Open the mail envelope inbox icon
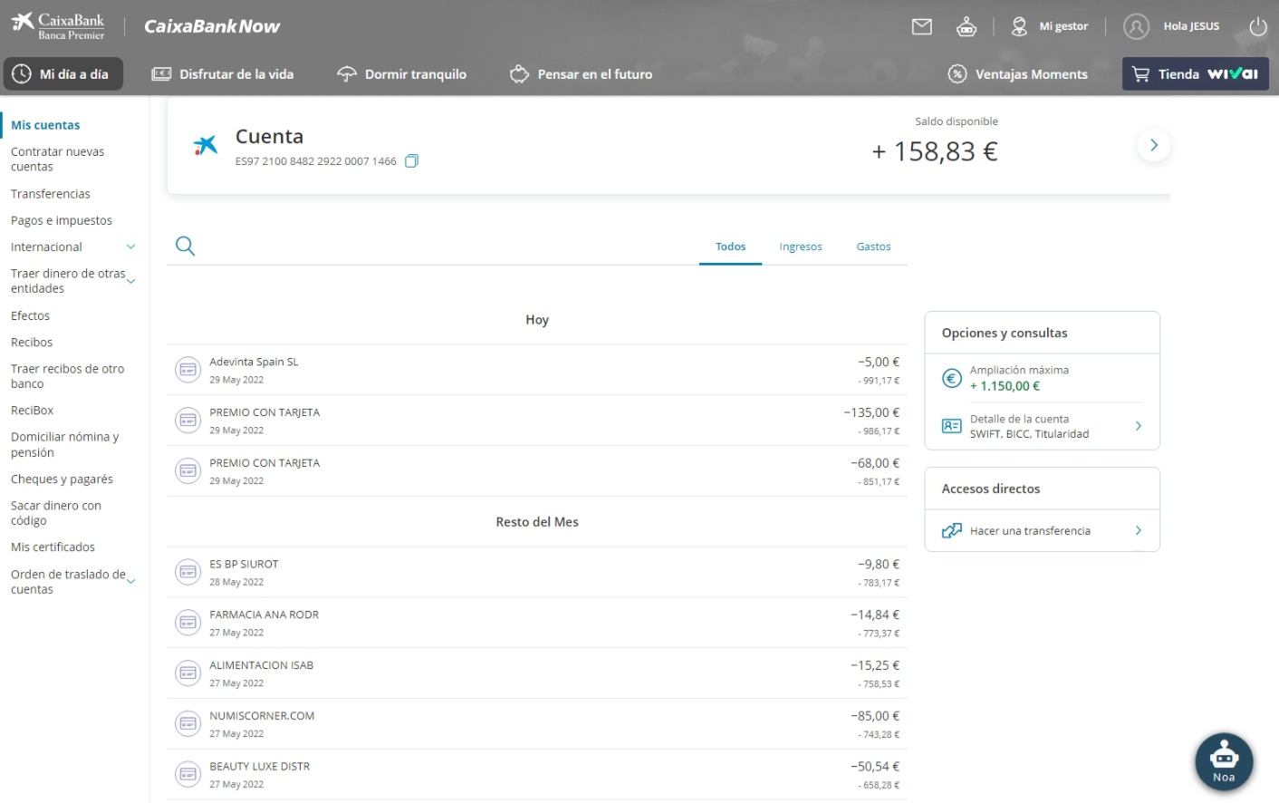This screenshot has width=1279, height=803. [x=921, y=26]
